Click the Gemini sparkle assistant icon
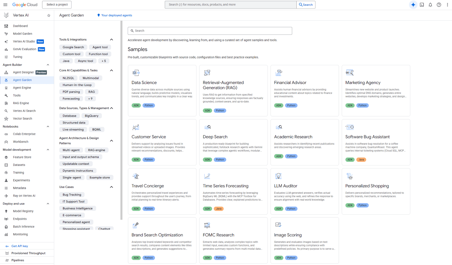The width and height of the screenshot is (452, 265). coord(413,5)
